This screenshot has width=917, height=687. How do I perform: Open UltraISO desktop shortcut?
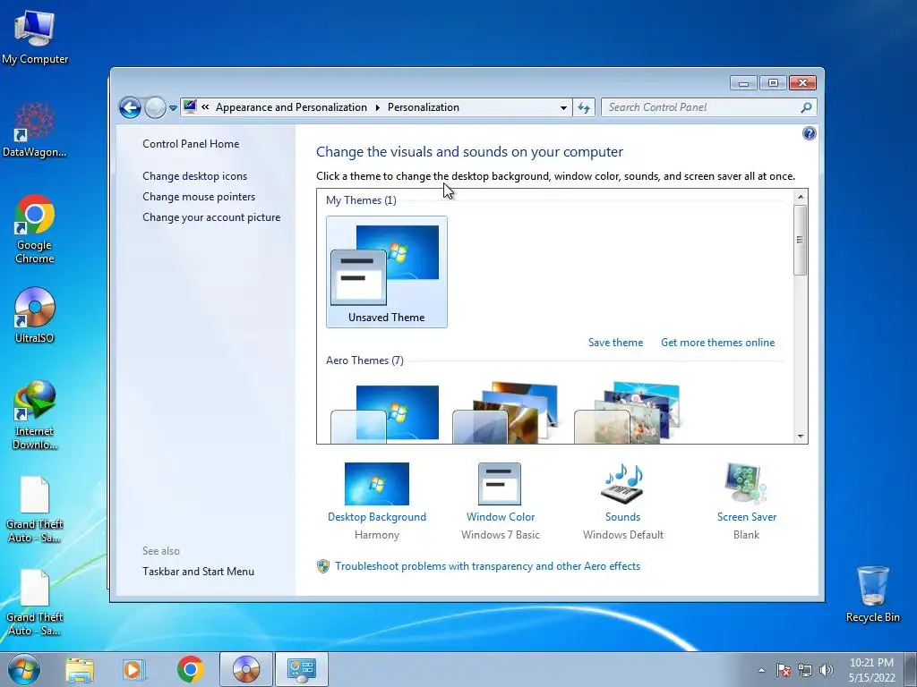[x=35, y=316]
